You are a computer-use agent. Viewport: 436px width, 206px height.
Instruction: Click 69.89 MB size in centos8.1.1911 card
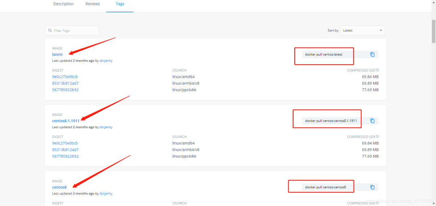coord(370,150)
